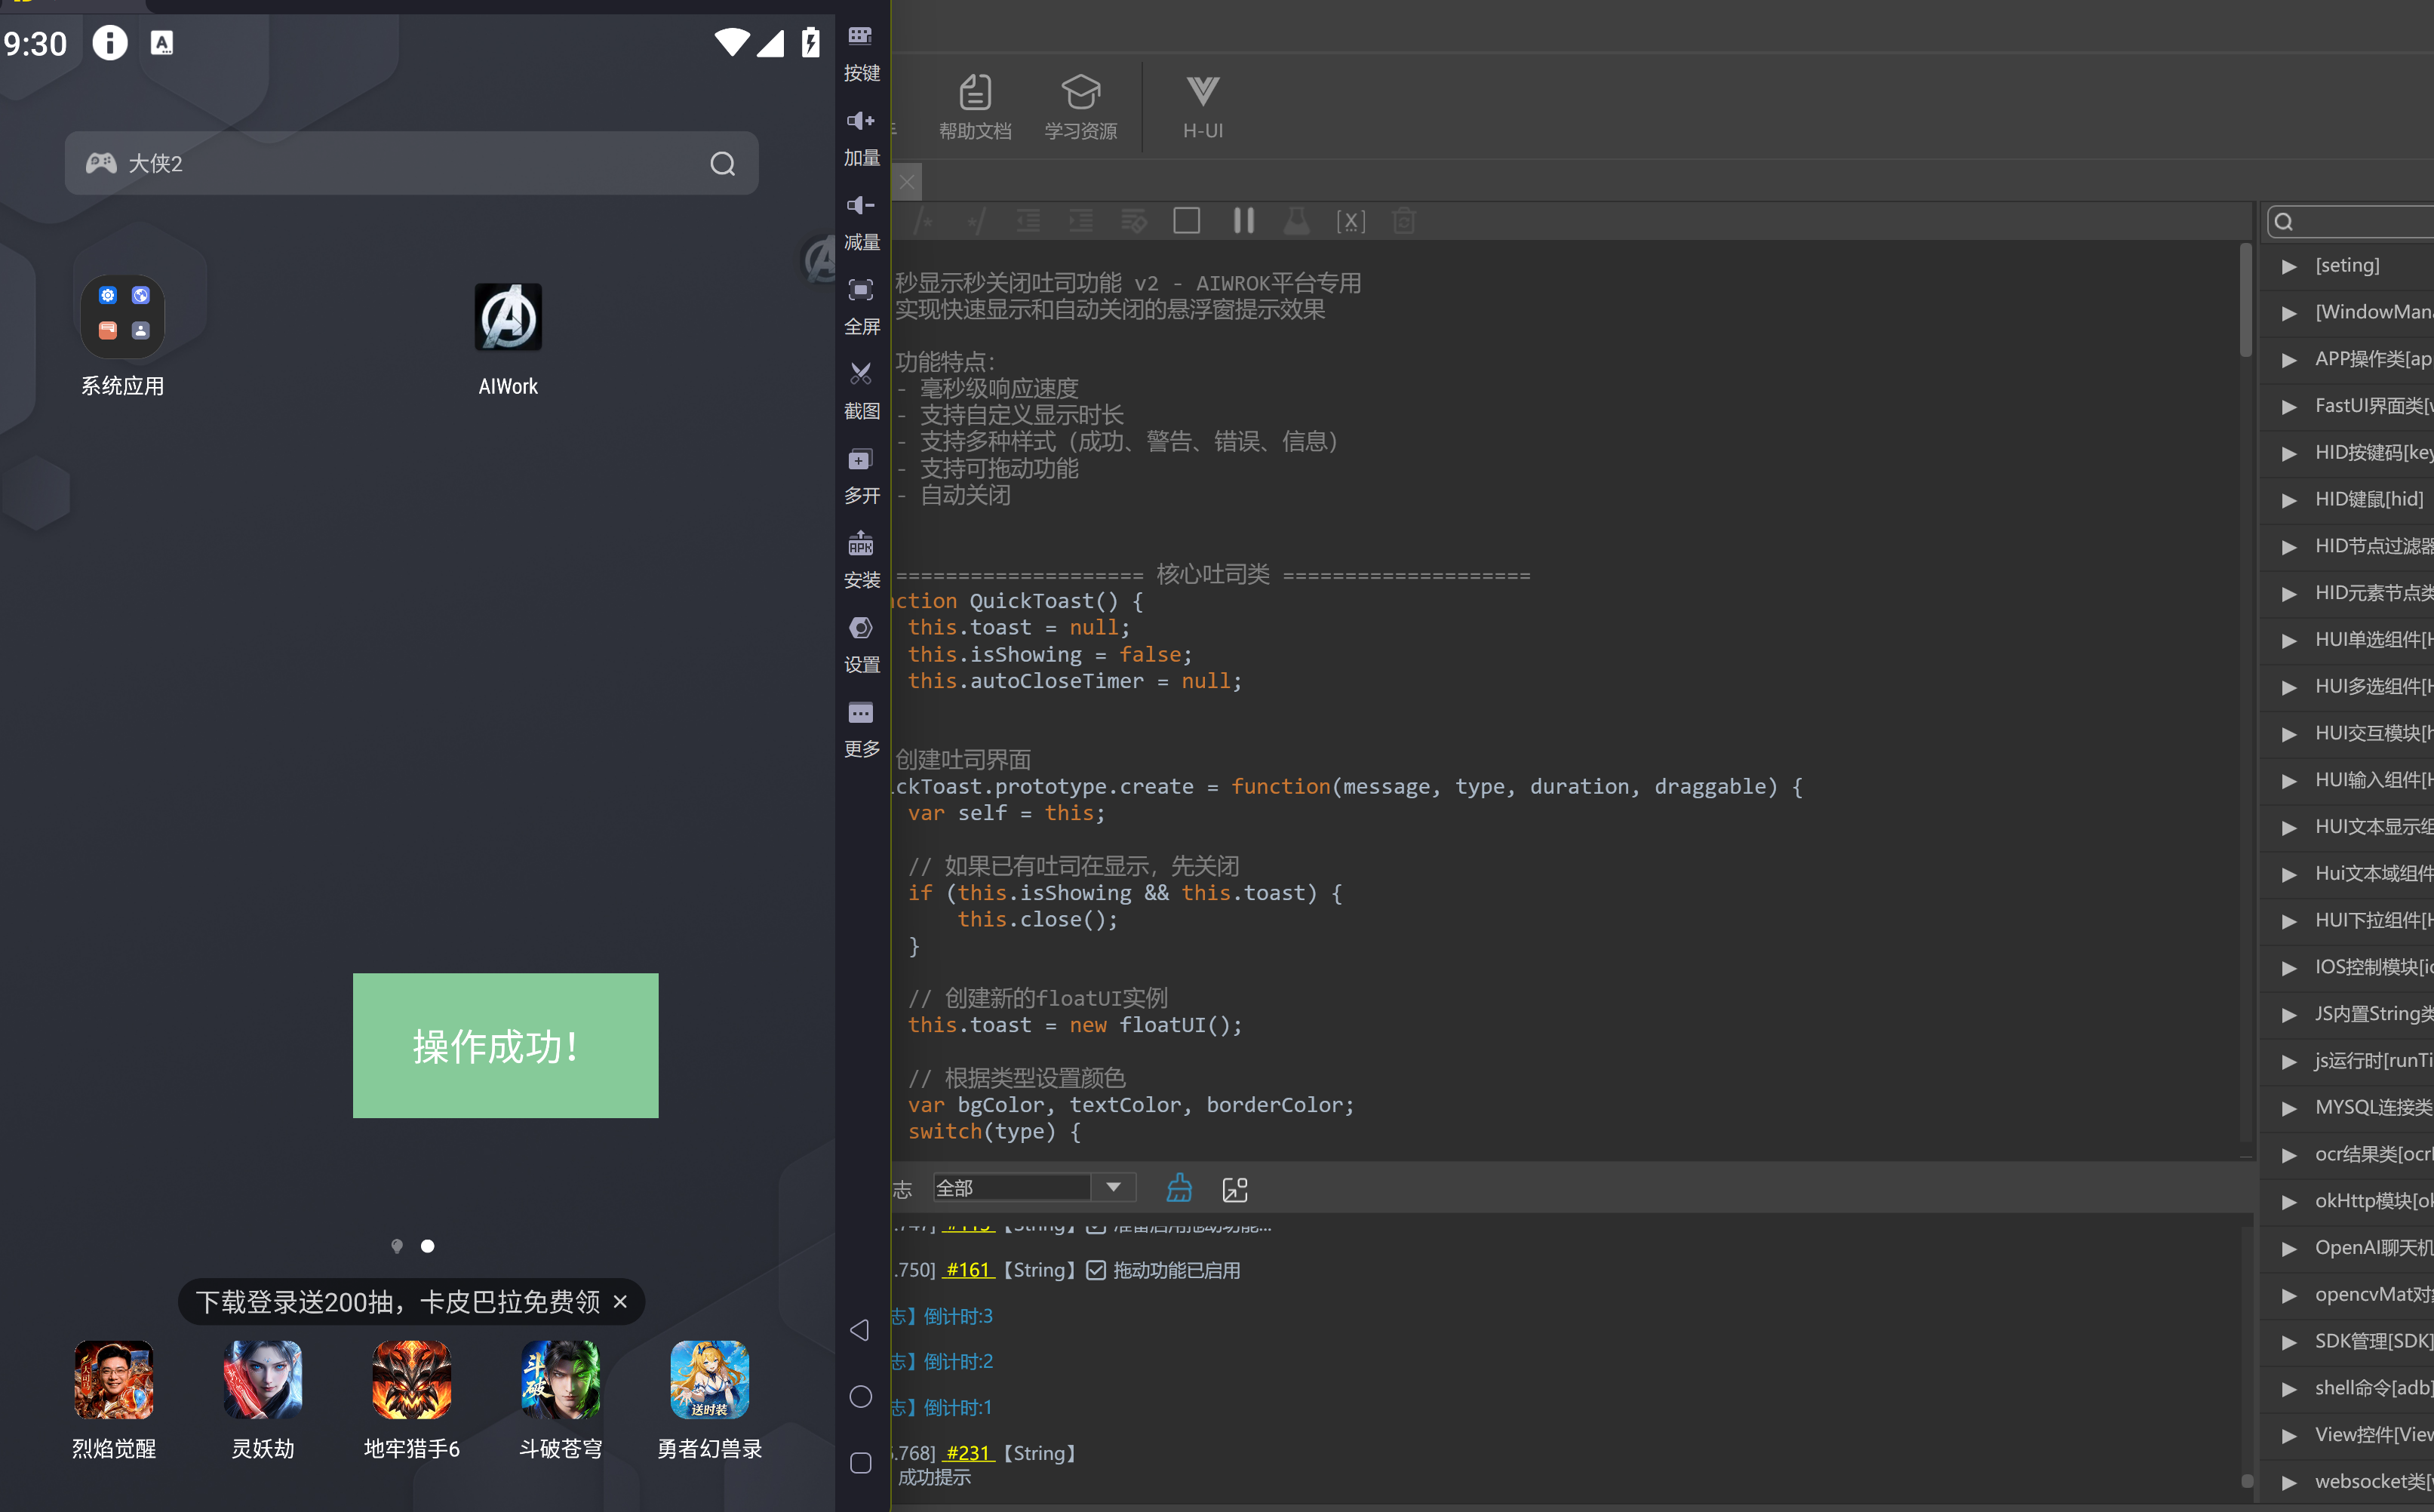
Task: Open the #231 log line link
Action: pyautogui.click(x=967, y=1453)
